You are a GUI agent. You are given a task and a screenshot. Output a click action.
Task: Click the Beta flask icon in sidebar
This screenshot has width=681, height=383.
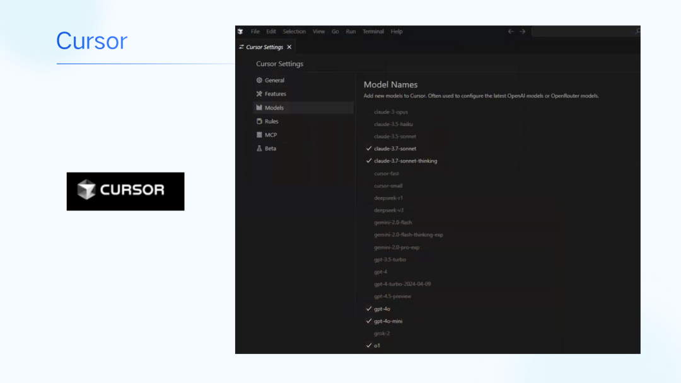(259, 149)
